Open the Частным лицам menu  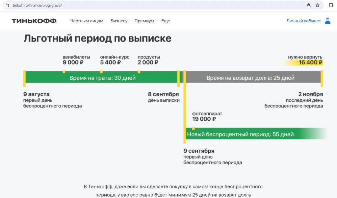pos(87,21)
